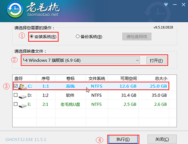Click the 打开(F) button
The image size is (188, 144).
coord(156,60)
